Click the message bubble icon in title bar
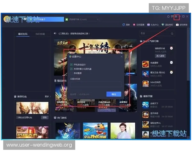Screen dimensions: 192x153 (172, 16)
